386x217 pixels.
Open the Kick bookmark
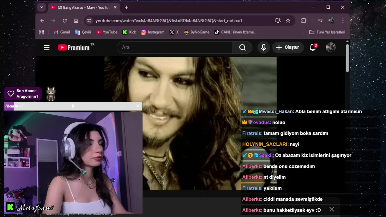pos(129,32)
